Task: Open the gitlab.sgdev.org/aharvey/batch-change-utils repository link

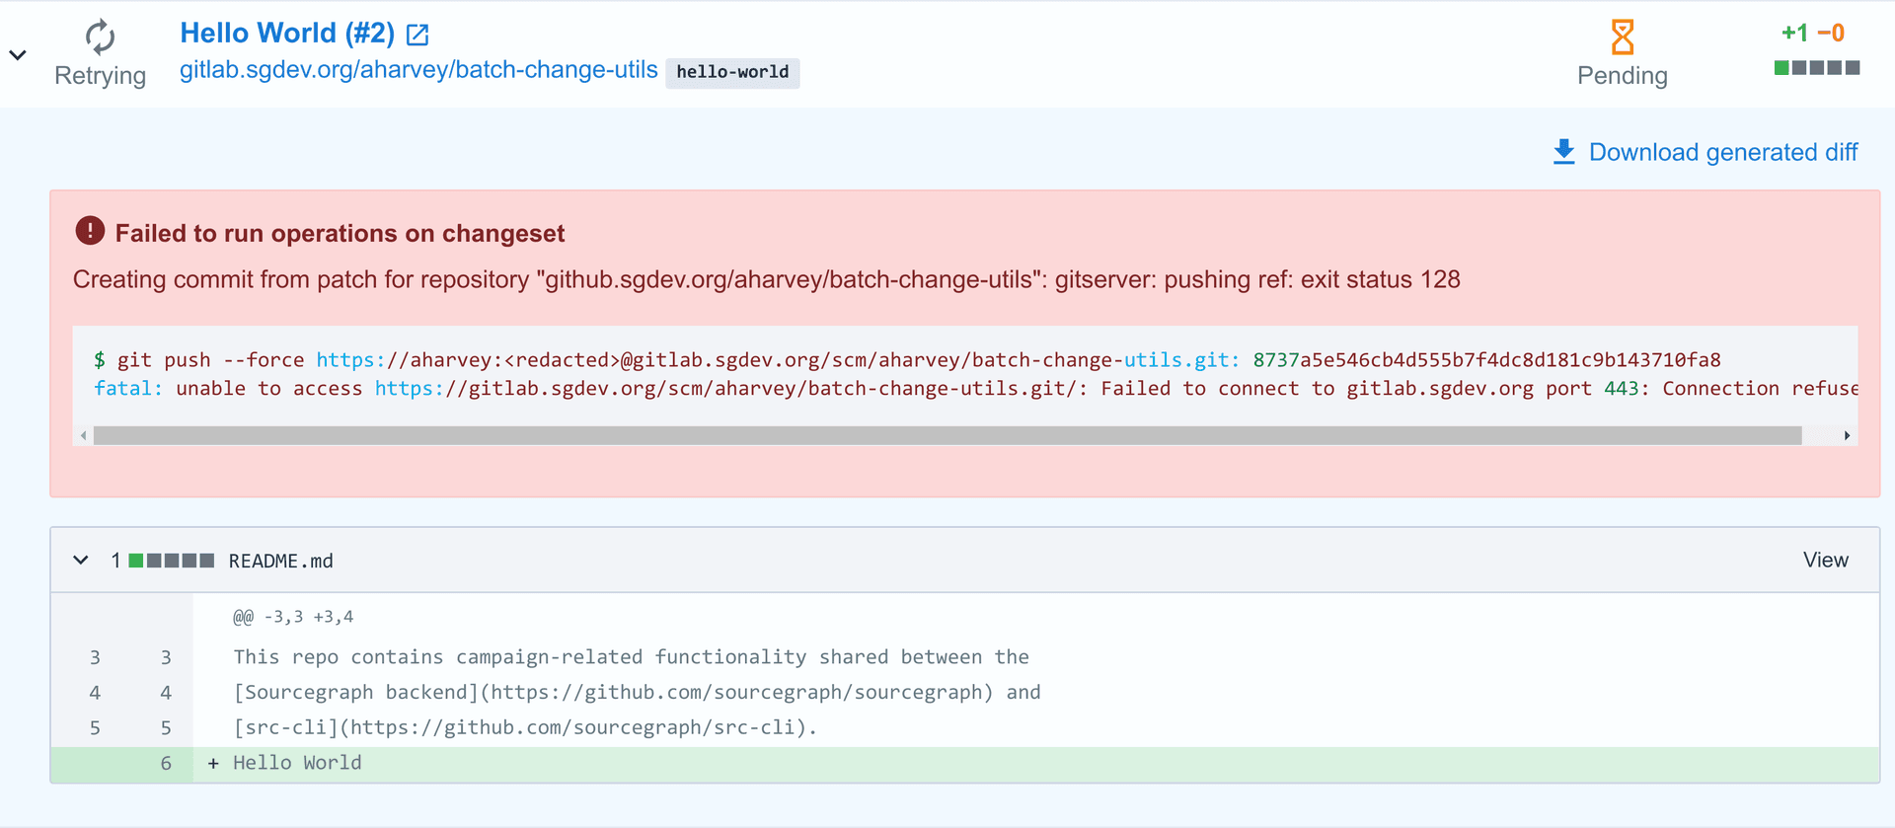Action: point(418,70)
